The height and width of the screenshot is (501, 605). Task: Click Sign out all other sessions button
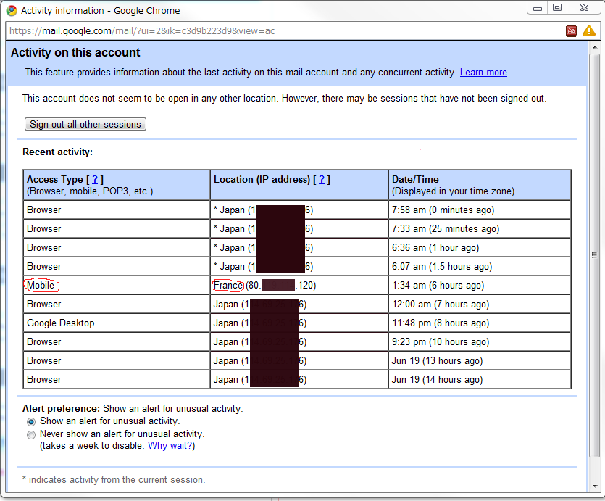85,124
